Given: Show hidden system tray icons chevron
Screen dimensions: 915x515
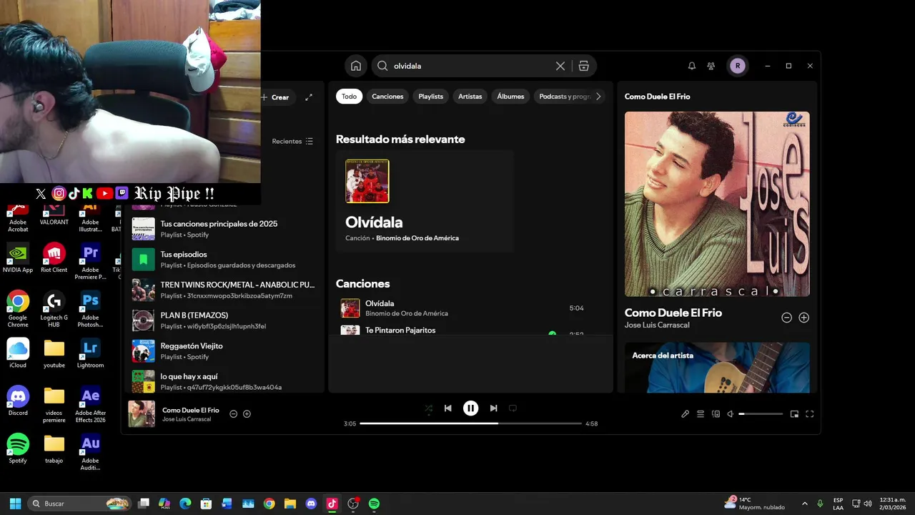Looking at the screenshot, I should [x=804, y=504].
